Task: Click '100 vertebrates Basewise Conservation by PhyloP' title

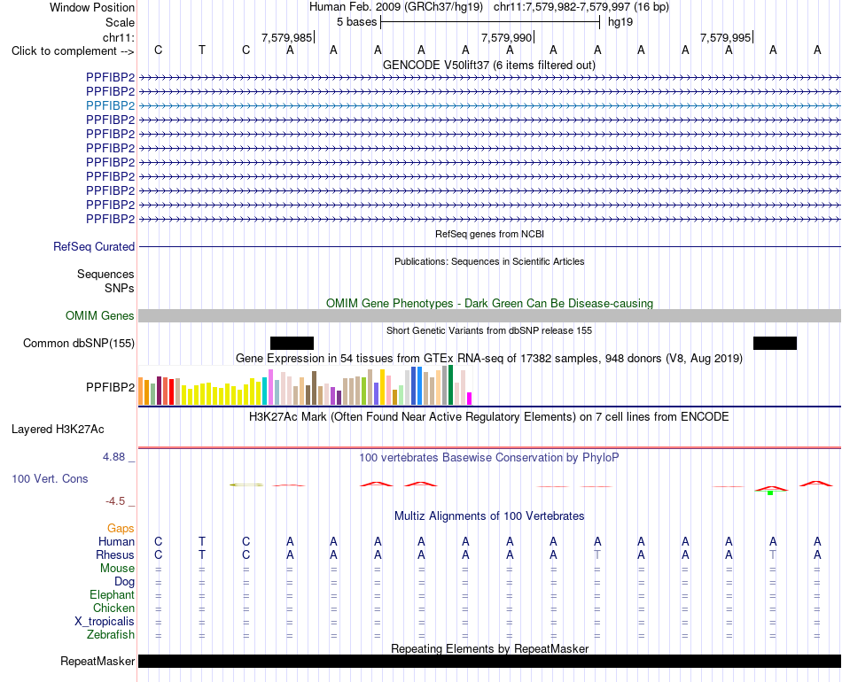Action: click(488, 458)
